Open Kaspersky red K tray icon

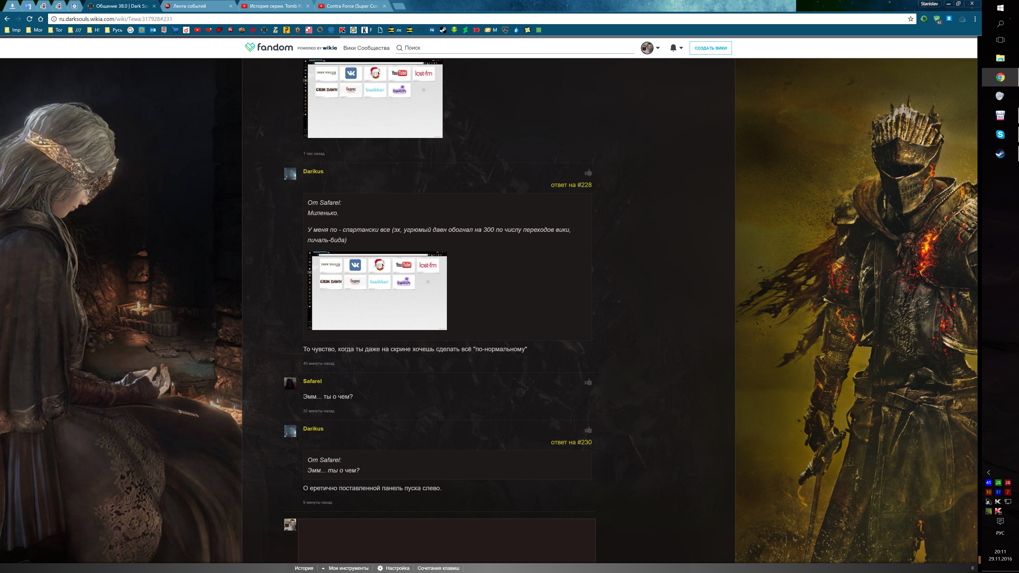coord(998,511)
